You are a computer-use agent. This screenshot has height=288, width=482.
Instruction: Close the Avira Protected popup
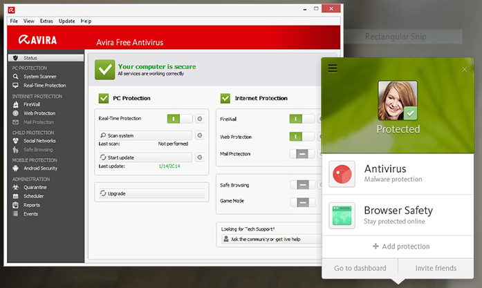pyautogui.click(x=465, y=70)
